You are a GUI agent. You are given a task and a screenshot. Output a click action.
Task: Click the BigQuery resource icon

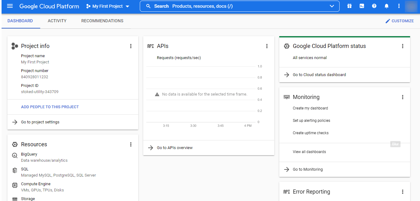(x=15, y=156)
